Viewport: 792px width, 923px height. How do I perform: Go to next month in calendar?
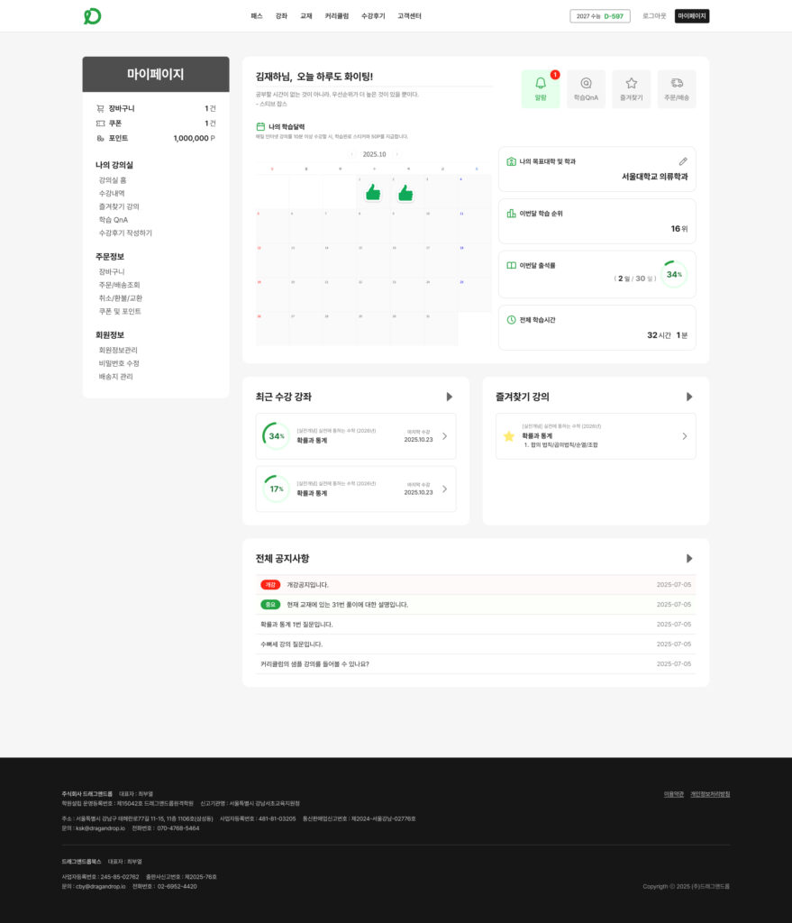[396, 154]
